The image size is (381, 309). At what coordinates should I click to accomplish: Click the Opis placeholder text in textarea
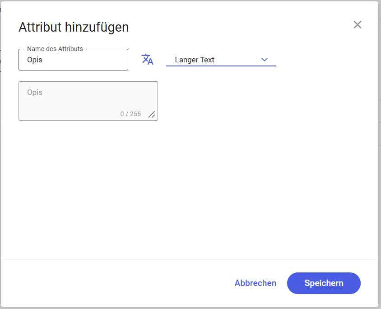click(x=34, y=93)
